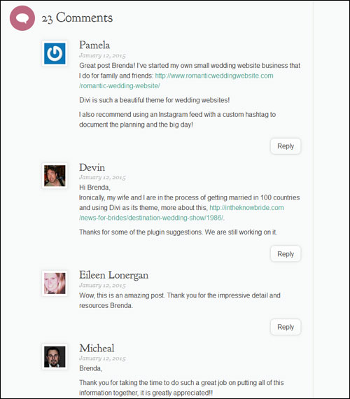Screen dimensions: 350x399
Task: Click the Pamela commenter name
Action: 94,45
